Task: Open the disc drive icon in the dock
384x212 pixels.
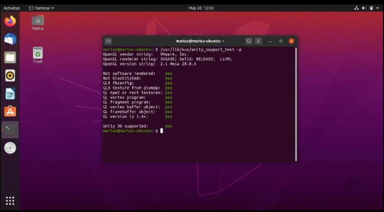Action: tap(10, 148)
